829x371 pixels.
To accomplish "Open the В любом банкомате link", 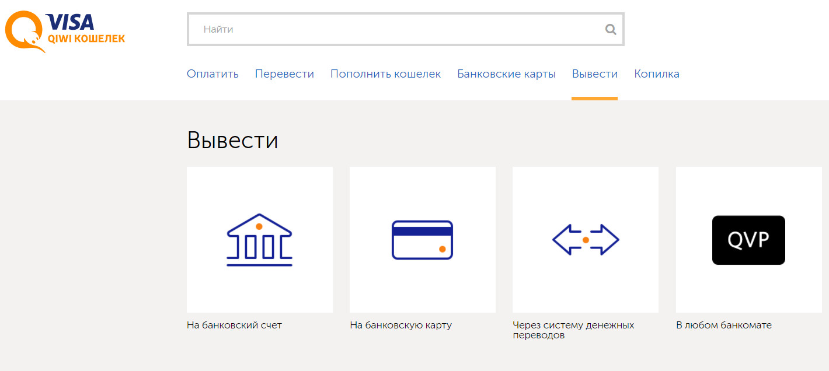I will [x=724, y=325].
